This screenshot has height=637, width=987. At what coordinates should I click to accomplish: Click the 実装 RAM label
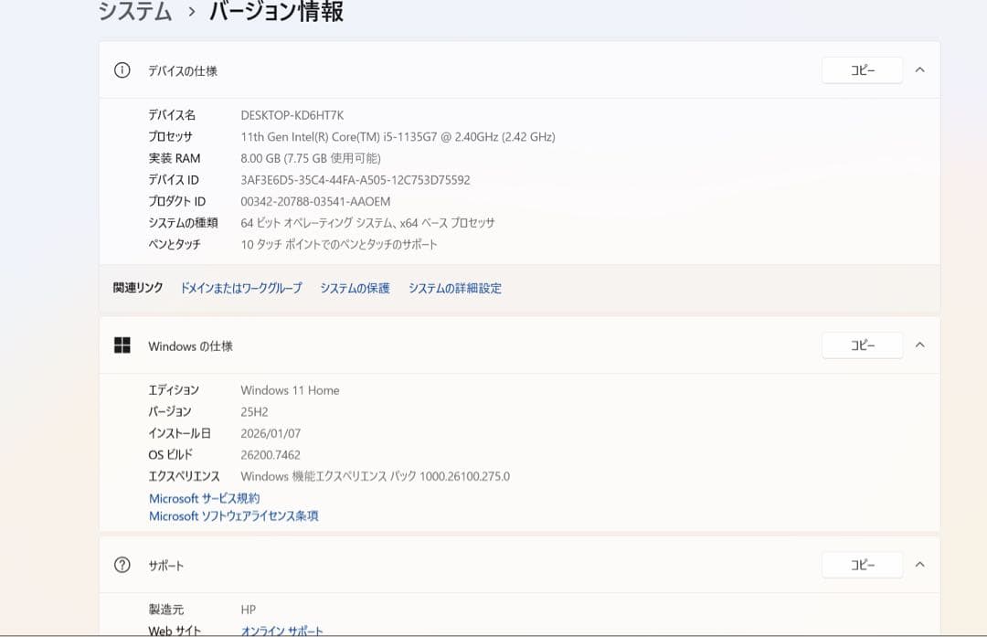[175, 158]
